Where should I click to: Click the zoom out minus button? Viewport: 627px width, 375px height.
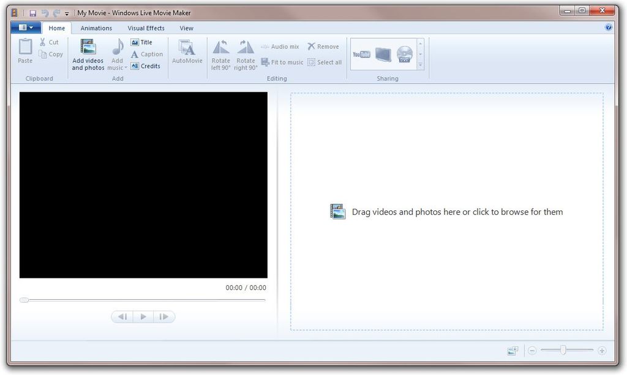pos(532,351)
